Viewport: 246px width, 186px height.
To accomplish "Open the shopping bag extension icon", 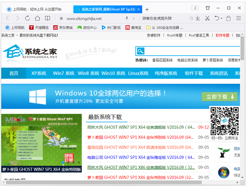I will click(228, 18).
